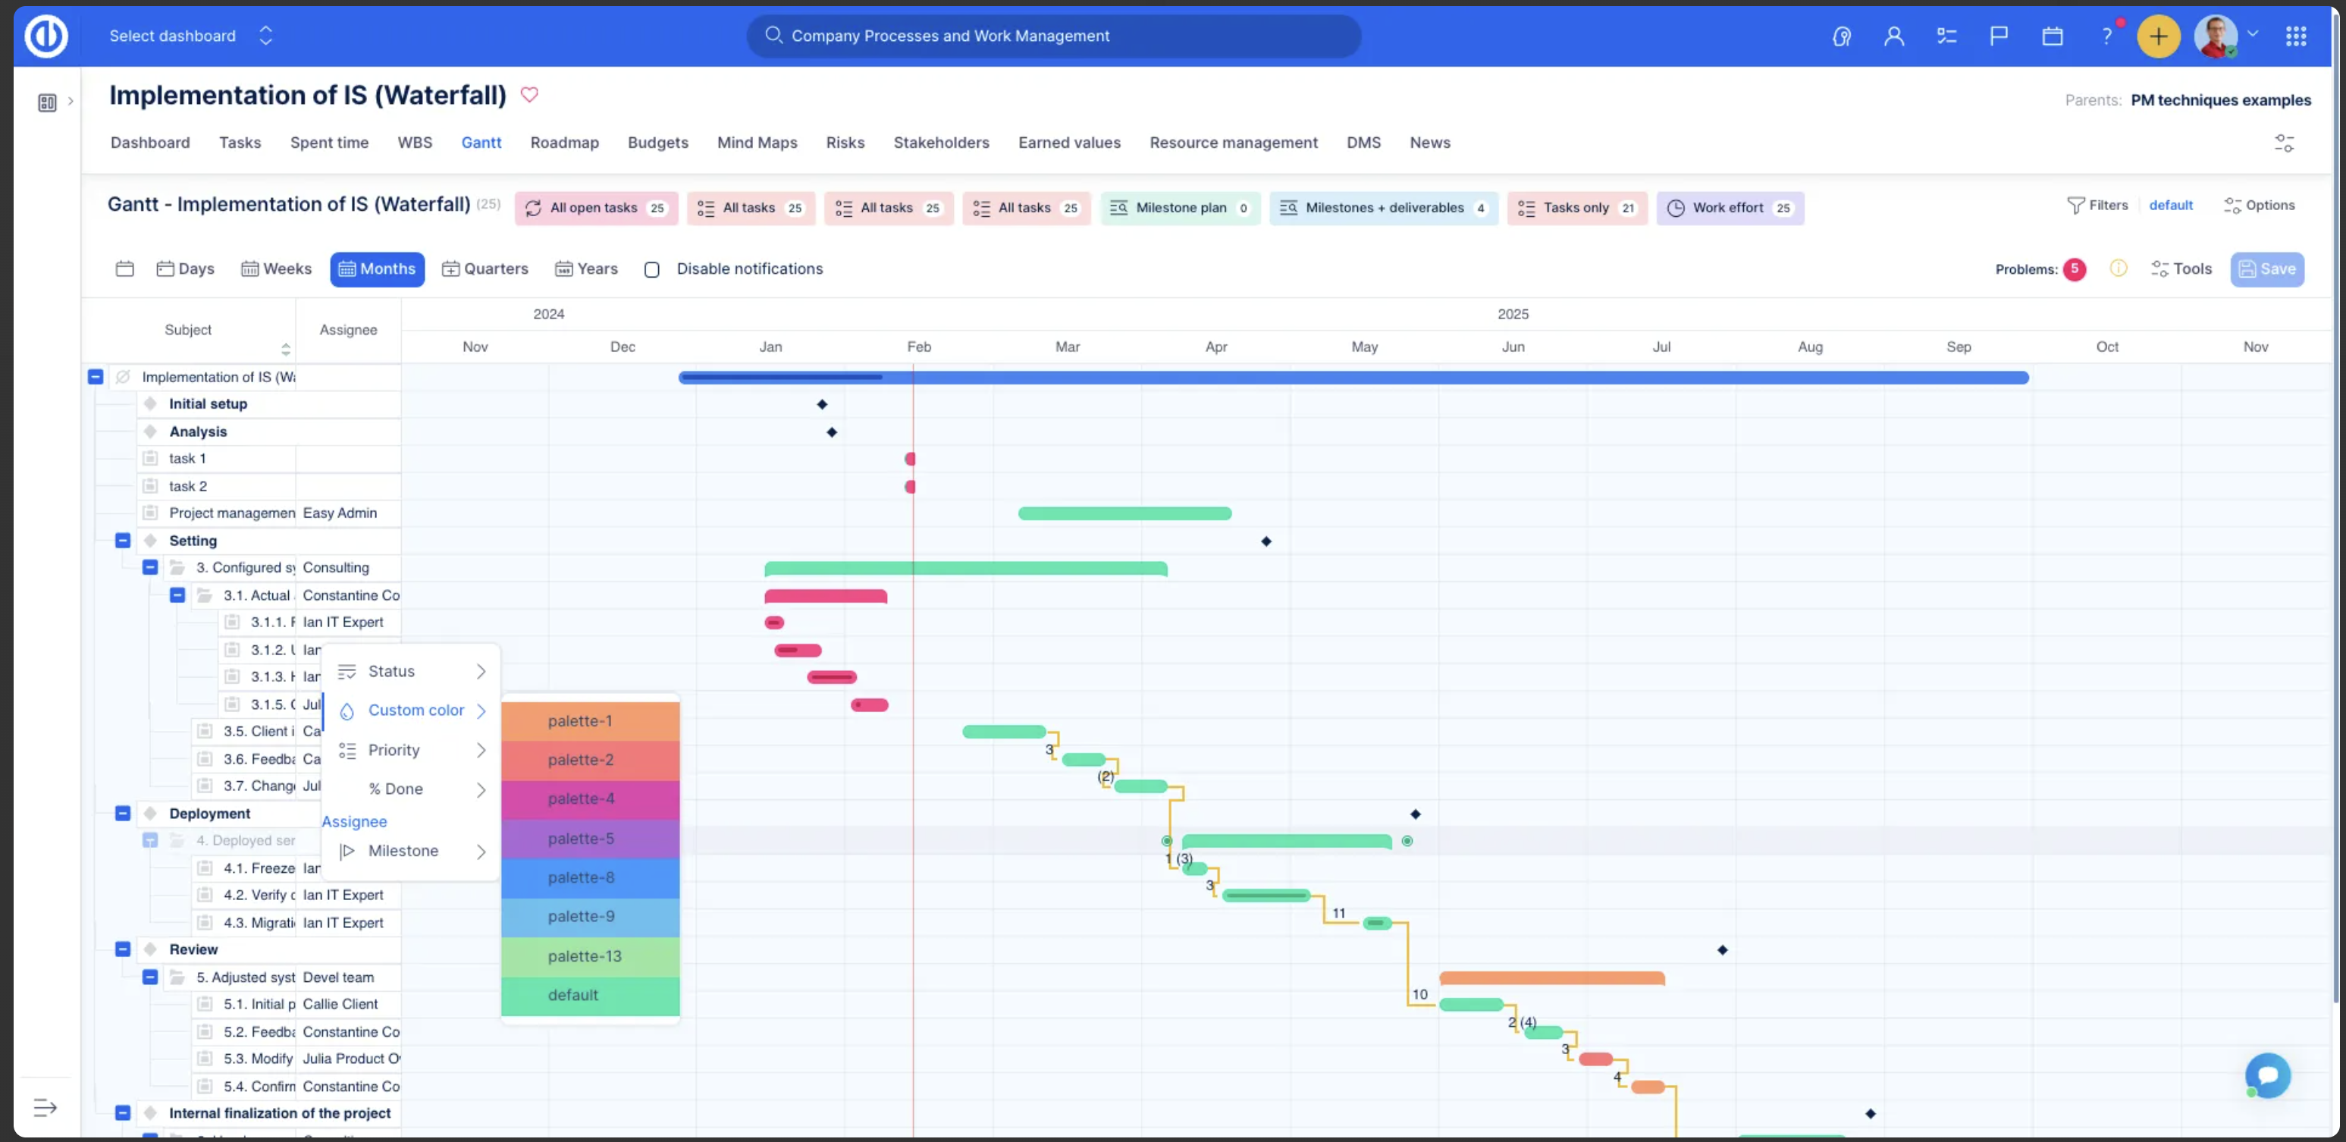The width and height of the screenshot is (2346, 1142).
Task: Select the Work effort saved filter
Action: tap(1729, 208)
